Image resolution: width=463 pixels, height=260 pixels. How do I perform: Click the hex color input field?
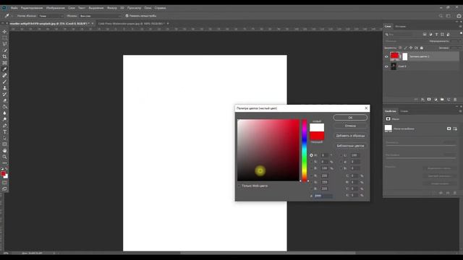pos(323,196)
